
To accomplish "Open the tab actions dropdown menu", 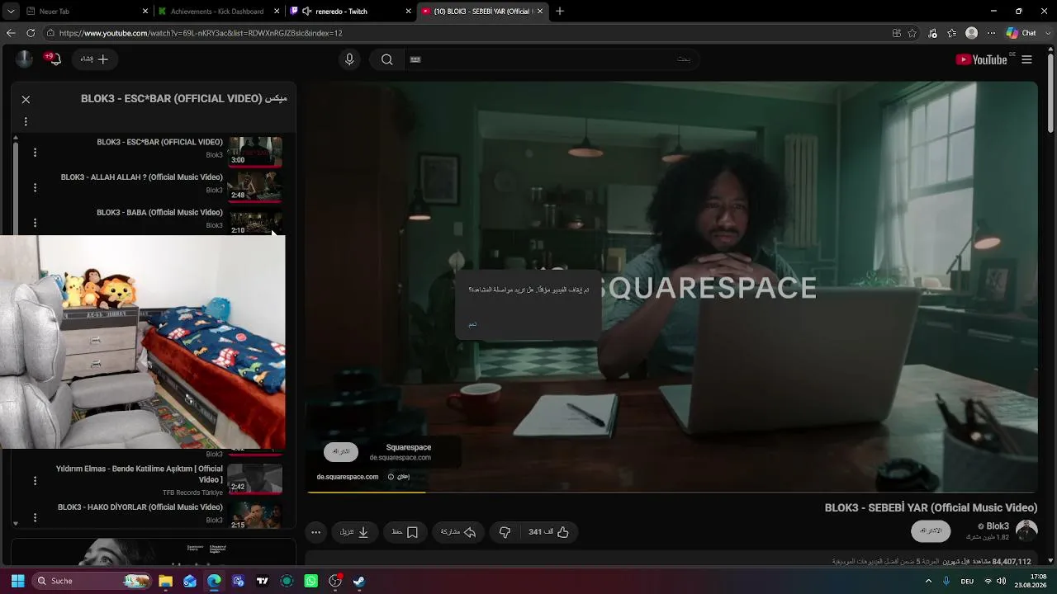I will [x=12, y=12].
